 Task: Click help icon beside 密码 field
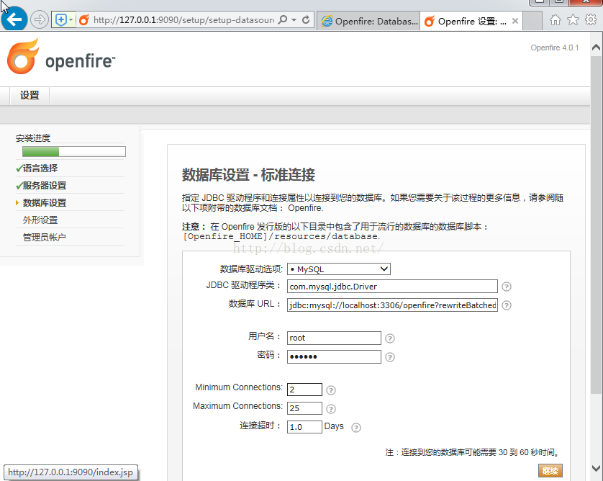(x=390, y=357)
